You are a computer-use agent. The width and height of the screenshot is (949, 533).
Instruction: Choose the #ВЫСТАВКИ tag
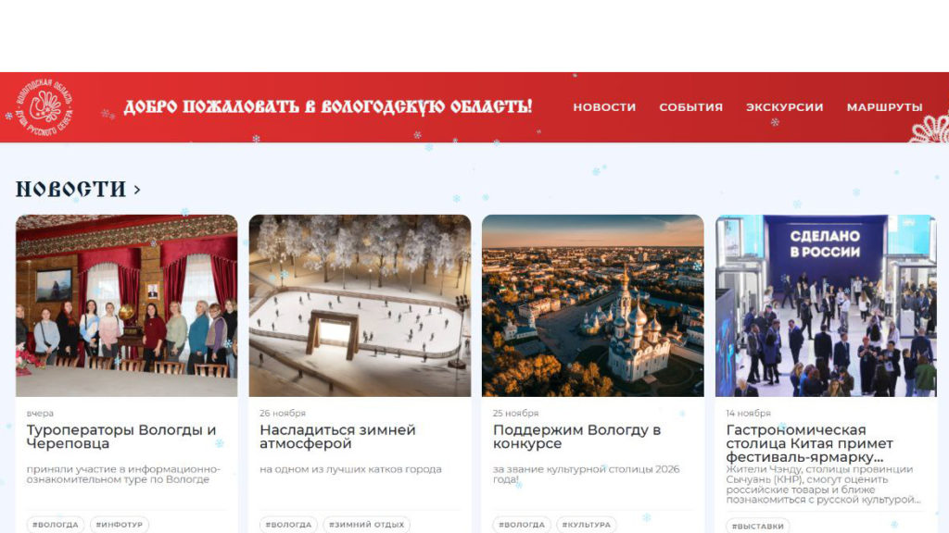point(757,526)
